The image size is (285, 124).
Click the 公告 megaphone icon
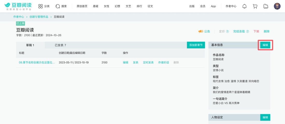[201, 31]
